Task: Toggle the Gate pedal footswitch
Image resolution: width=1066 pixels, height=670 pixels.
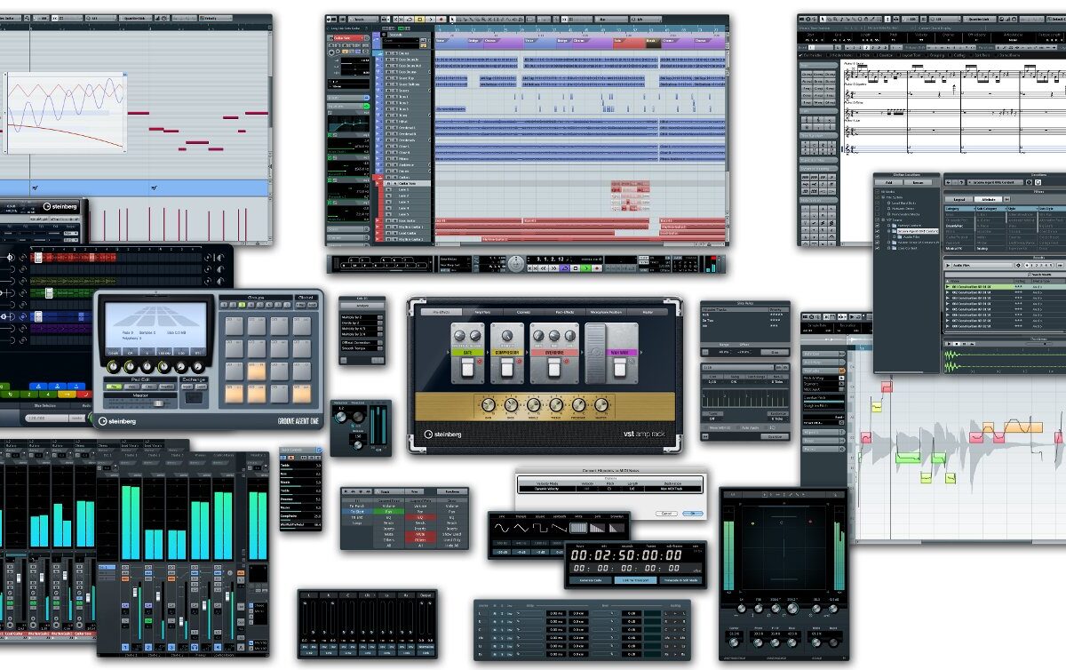Action: click(468, 367)
